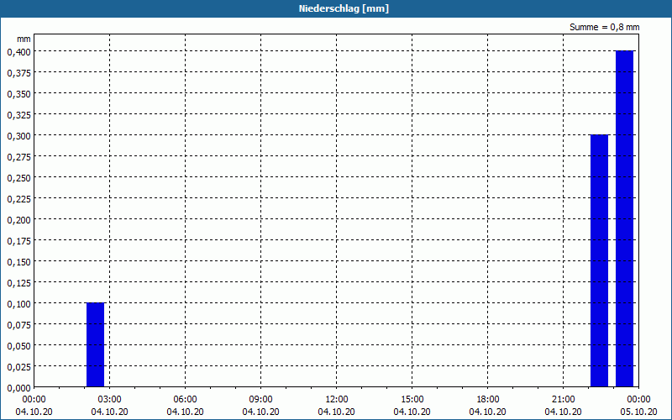The image size is (672, 420).
Task: Click the 0,300 mm precipitation bar
Action: (599, 261)
